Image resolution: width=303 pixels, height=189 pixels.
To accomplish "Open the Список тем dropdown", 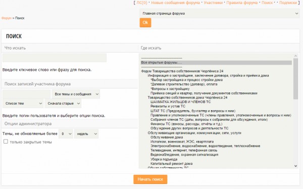I will pos(23,104).
